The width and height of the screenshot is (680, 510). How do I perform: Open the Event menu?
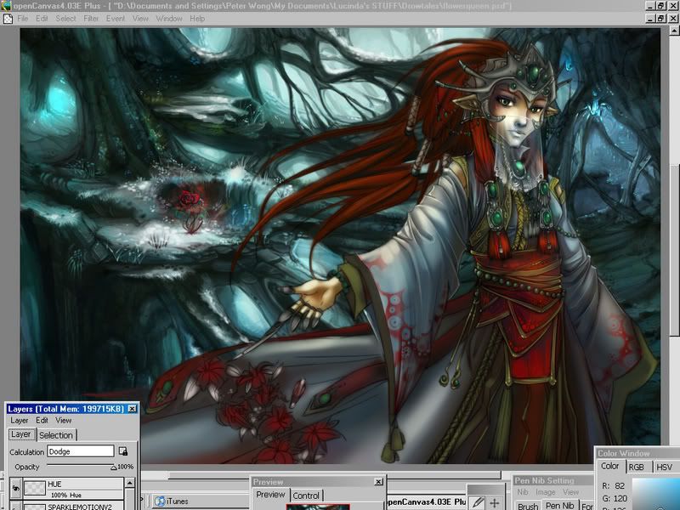116,19
